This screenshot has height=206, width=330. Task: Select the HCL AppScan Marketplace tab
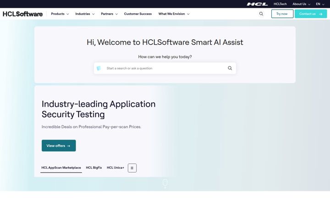61,168
